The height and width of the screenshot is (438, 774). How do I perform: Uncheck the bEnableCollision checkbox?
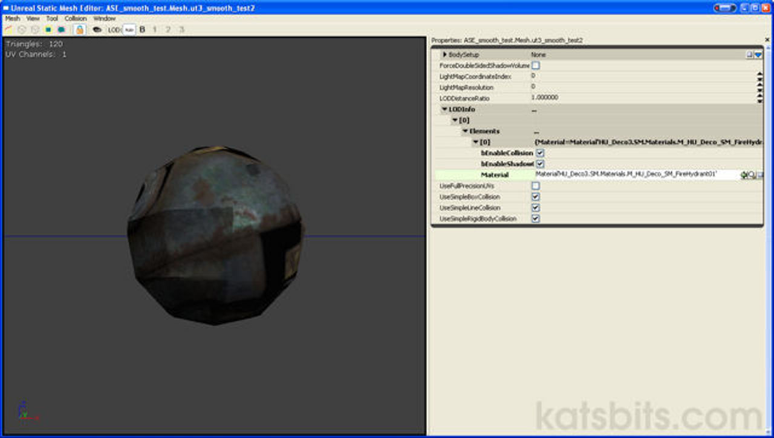(539, 153)
